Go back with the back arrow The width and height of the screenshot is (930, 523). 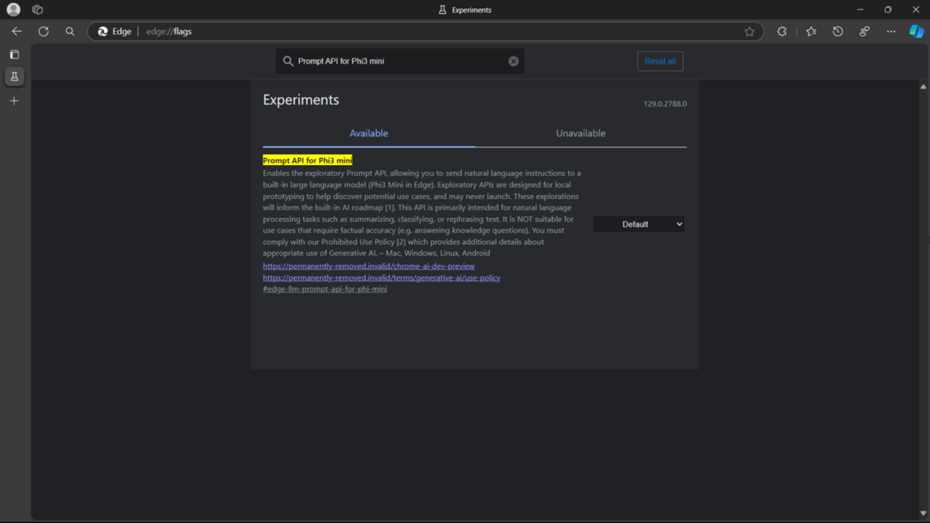[17, 31]
